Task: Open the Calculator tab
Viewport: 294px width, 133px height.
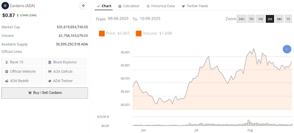Action: pos(129,6)
